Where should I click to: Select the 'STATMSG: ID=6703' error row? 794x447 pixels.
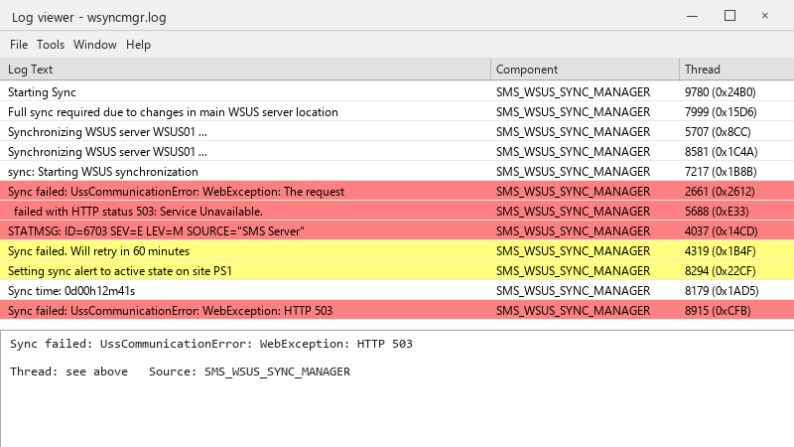(397, 231)
